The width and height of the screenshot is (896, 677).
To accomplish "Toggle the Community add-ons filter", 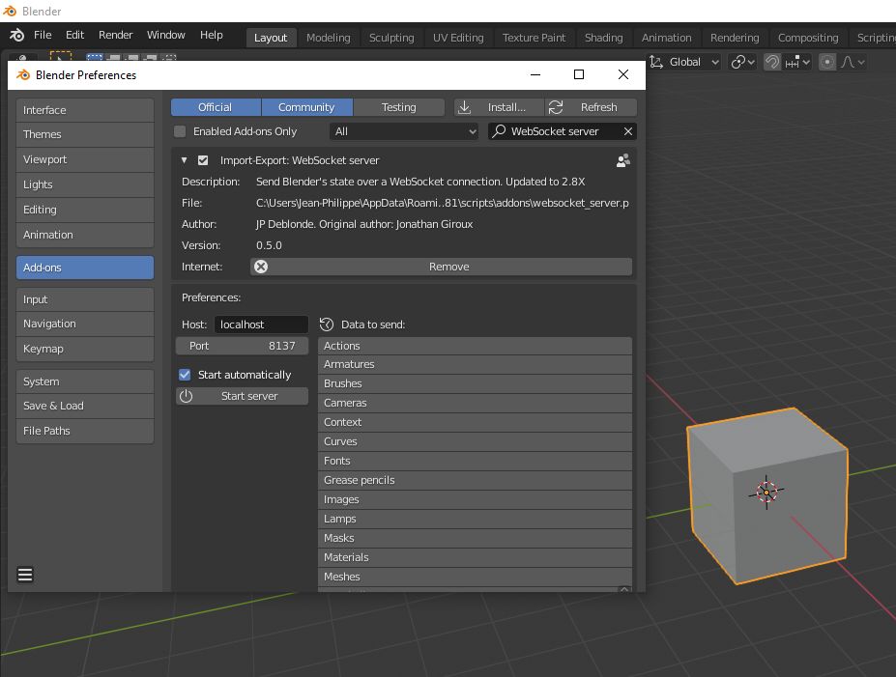I will point(306,107).
